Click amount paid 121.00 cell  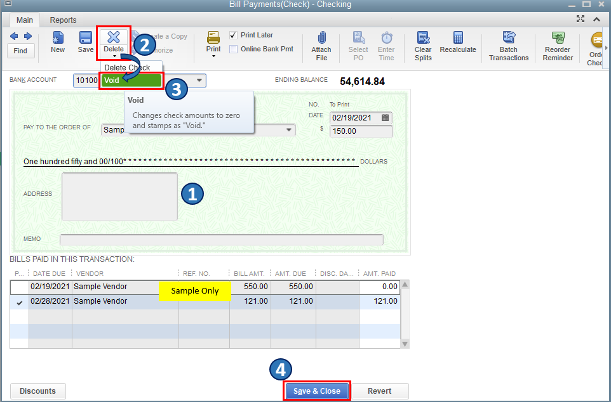click(380, 302)
